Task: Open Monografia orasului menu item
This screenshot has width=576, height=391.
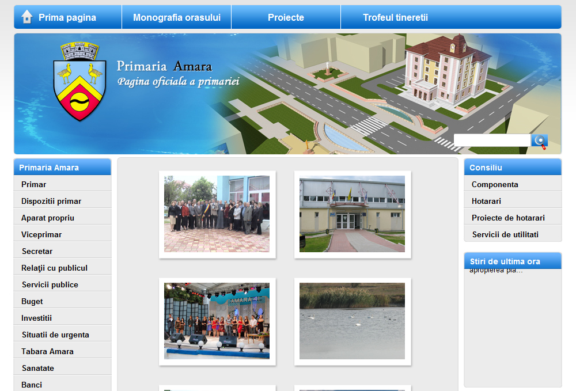Action: point(176,17)
